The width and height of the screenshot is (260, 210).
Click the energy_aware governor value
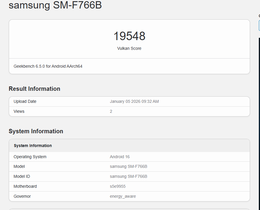coord(123,196)
